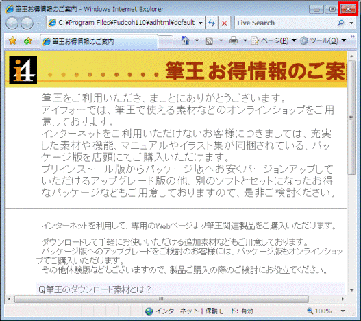361x321 pixels.
Task: Maximize the Internet Explorer window
Action: pyautogui.click(x=332, y=10)
